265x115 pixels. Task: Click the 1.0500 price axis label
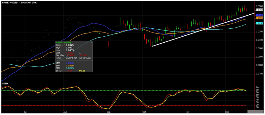tap(259, 6)
